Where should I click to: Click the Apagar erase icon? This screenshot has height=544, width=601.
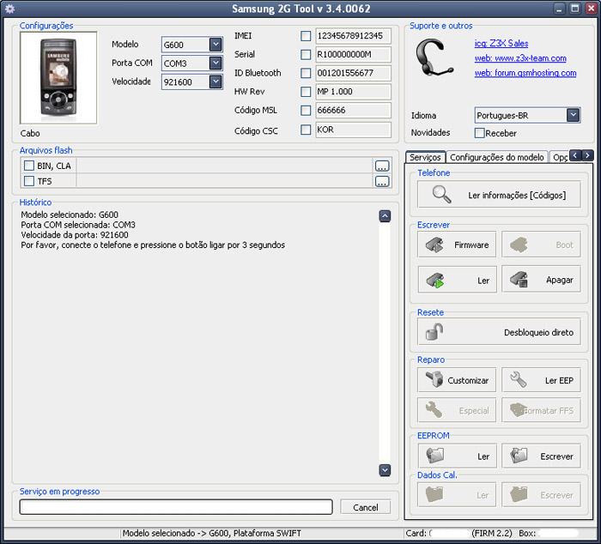(x=519, y=280)
